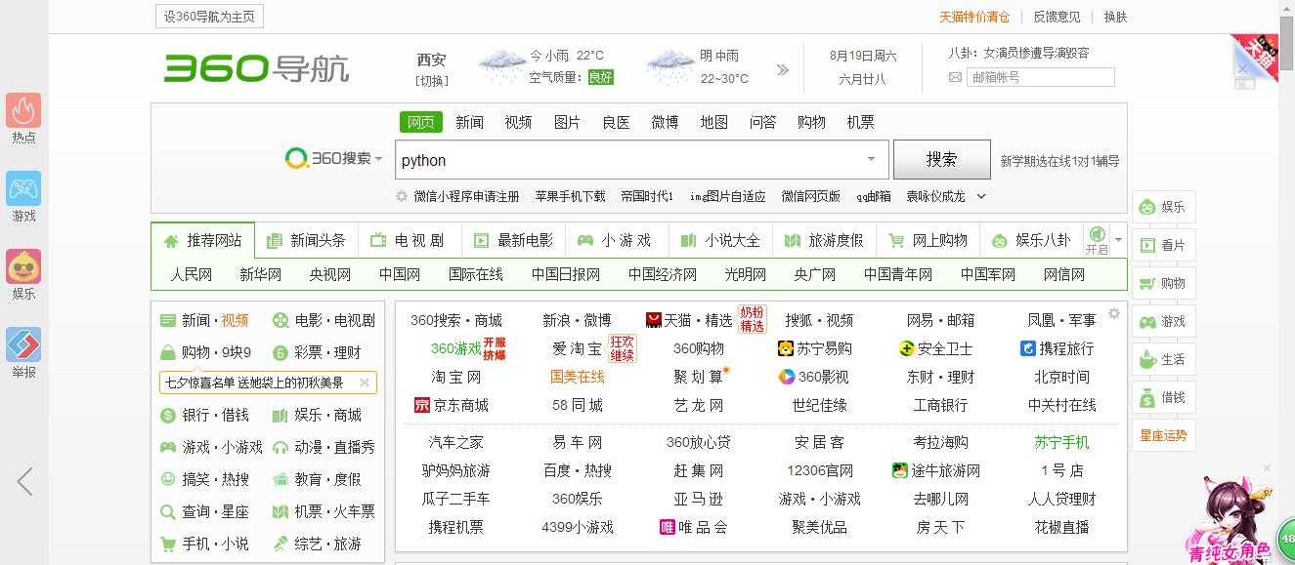Select the 视频 search tab
Screen dimensions: 1295x565
coord(518,122)
